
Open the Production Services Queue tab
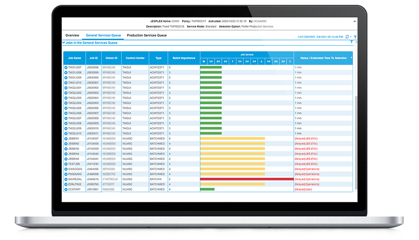click(147, 35)
